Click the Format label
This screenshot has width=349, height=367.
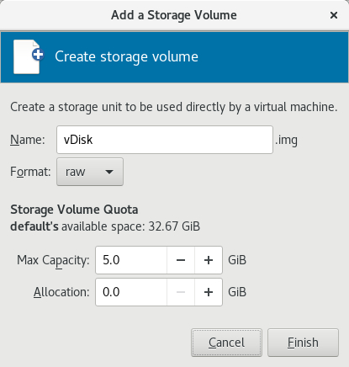tap(30, 172)
